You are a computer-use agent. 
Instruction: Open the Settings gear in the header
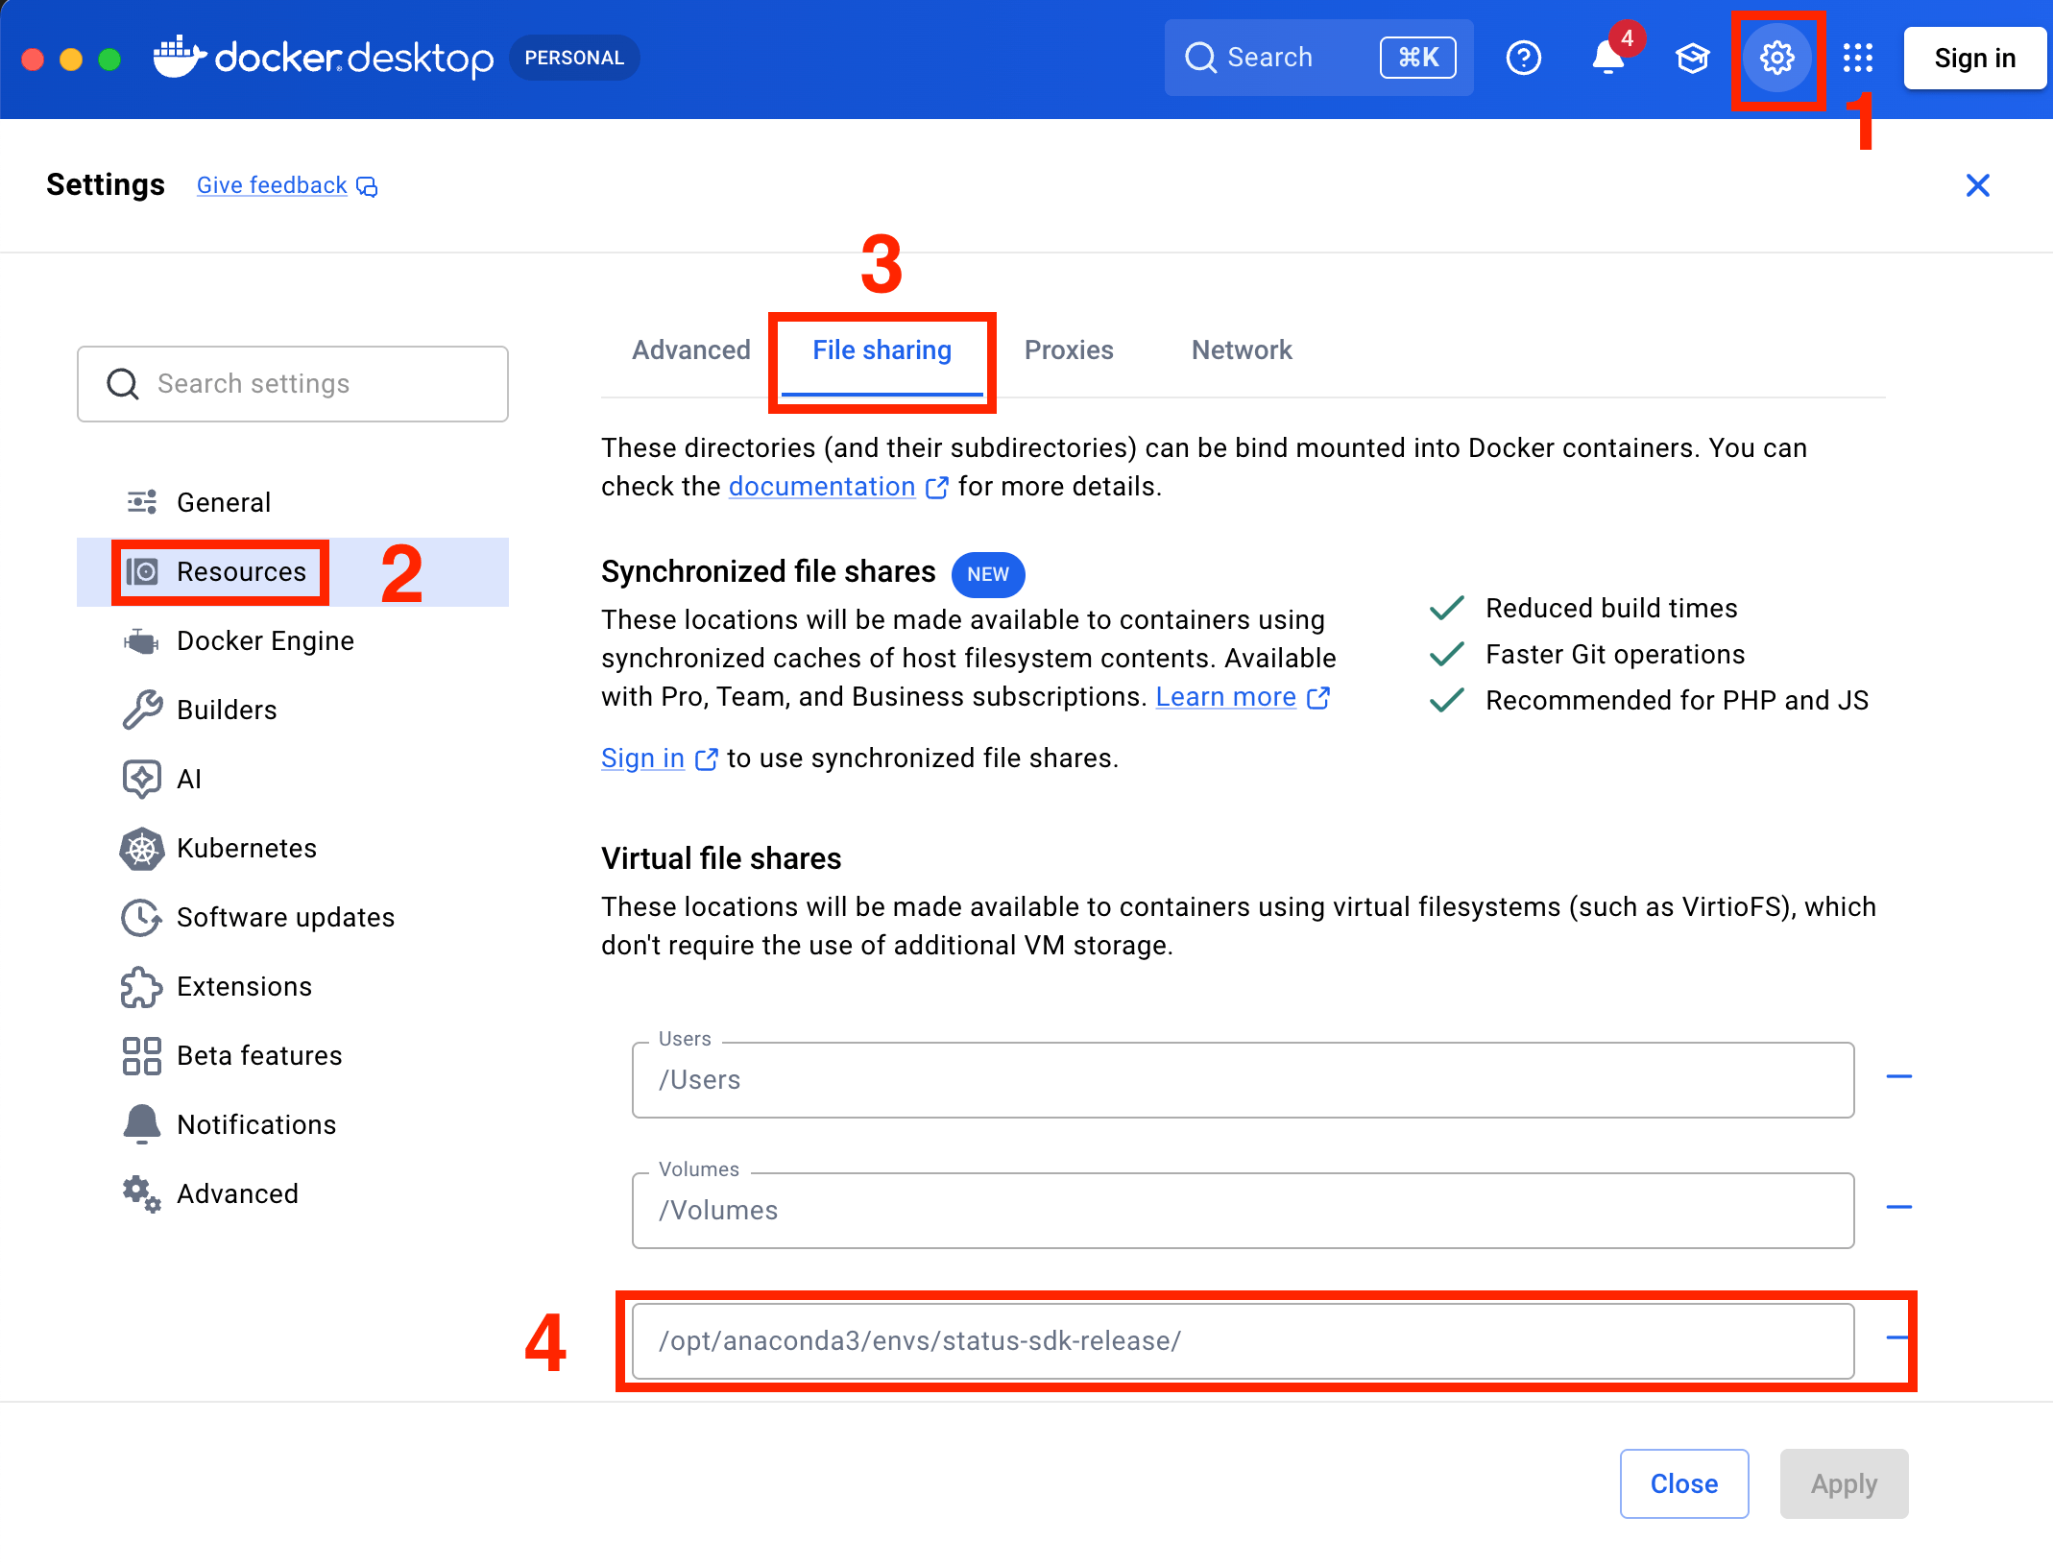click(1776, 59)
